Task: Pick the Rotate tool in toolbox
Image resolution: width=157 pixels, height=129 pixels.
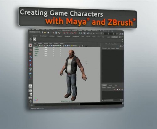Action: (30, 61)
